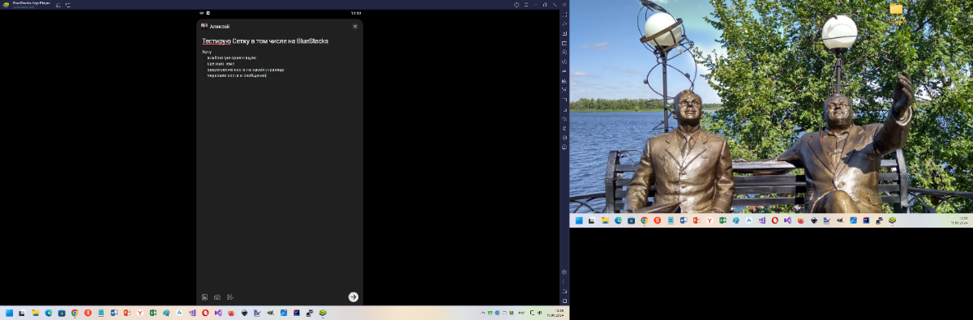Launch Chrome on the wallpaper monitor taskbar
This screenshot has height=320, width=973.
pyautogui.click(x=645, y=220)
